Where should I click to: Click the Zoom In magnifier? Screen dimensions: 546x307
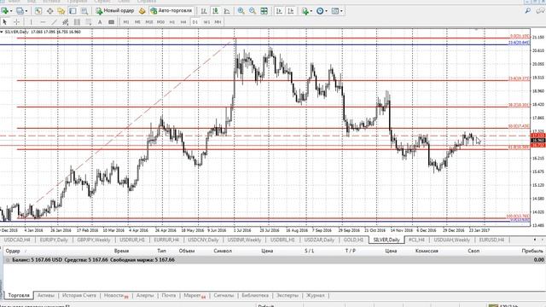coord(241,11)
